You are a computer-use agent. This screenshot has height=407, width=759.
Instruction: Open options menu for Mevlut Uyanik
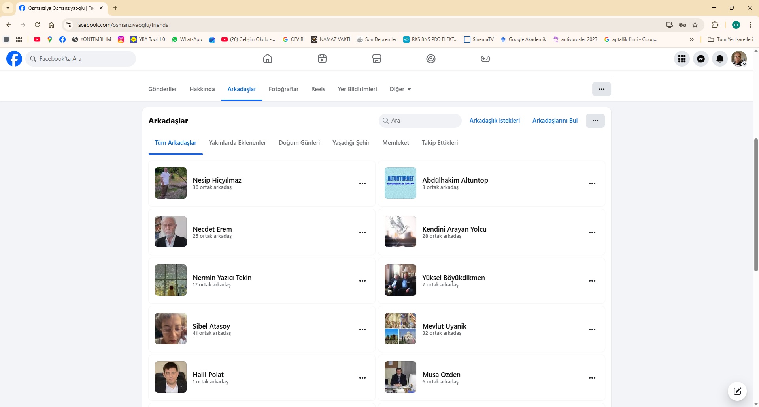pyautogui.click(x=592, y=329)
